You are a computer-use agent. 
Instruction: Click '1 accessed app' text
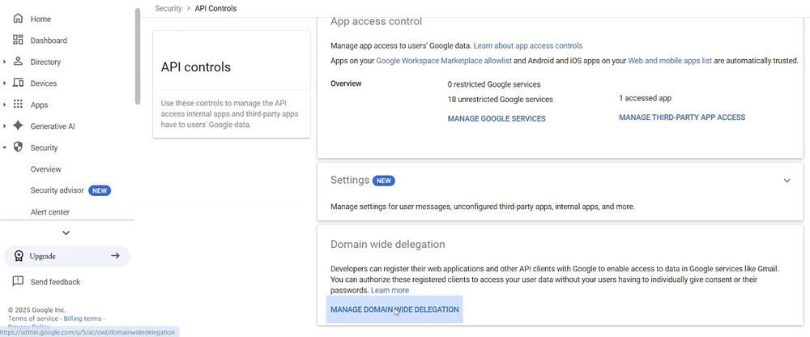645,98
